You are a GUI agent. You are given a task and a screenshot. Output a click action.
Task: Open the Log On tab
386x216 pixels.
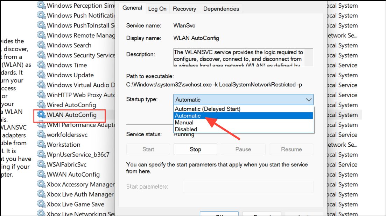157,9
